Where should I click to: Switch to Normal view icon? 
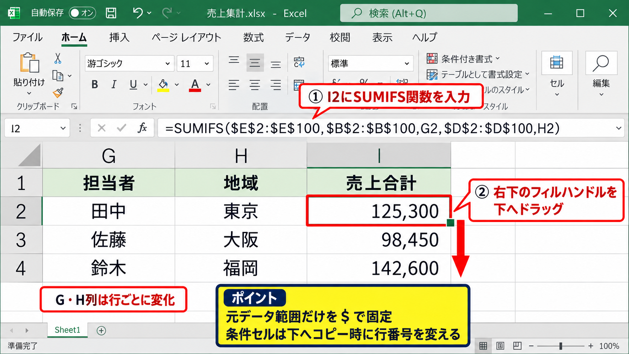(483, 345)
